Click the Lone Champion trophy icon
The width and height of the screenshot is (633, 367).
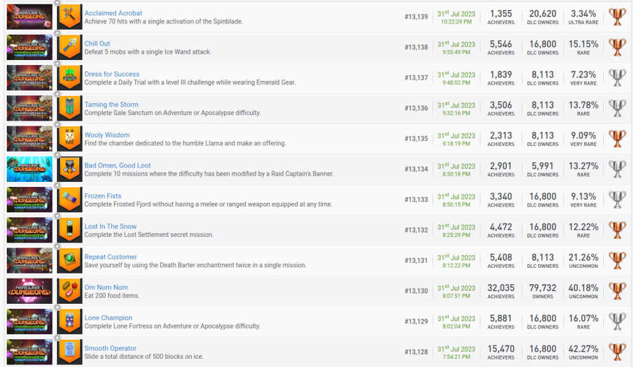point(70,322)
